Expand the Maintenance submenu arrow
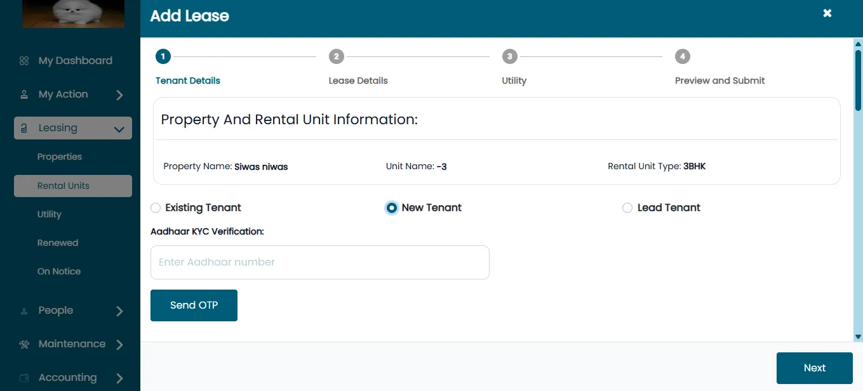The image size is (863, 391). [119, 345]
